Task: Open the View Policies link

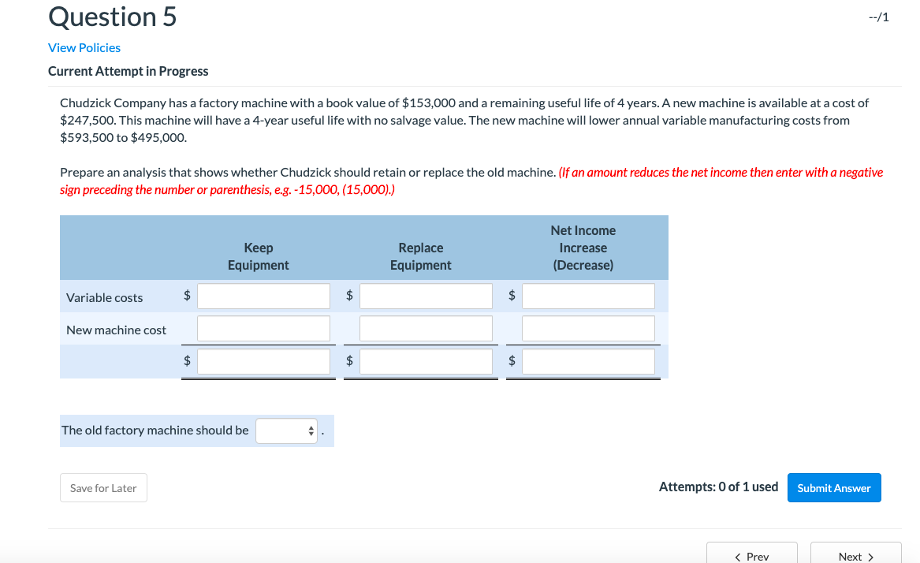Action: coord(84,47)
